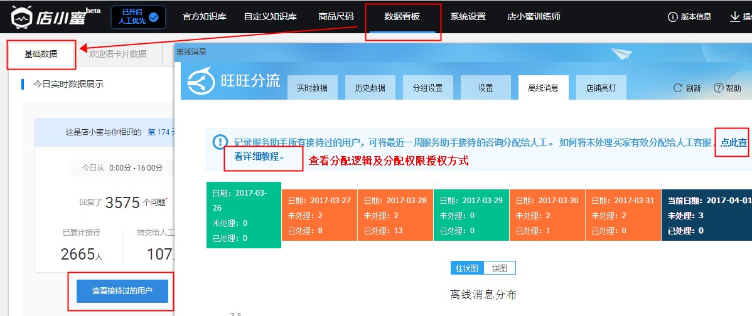Switch to 柱状图 chart view

click(466, 268)
